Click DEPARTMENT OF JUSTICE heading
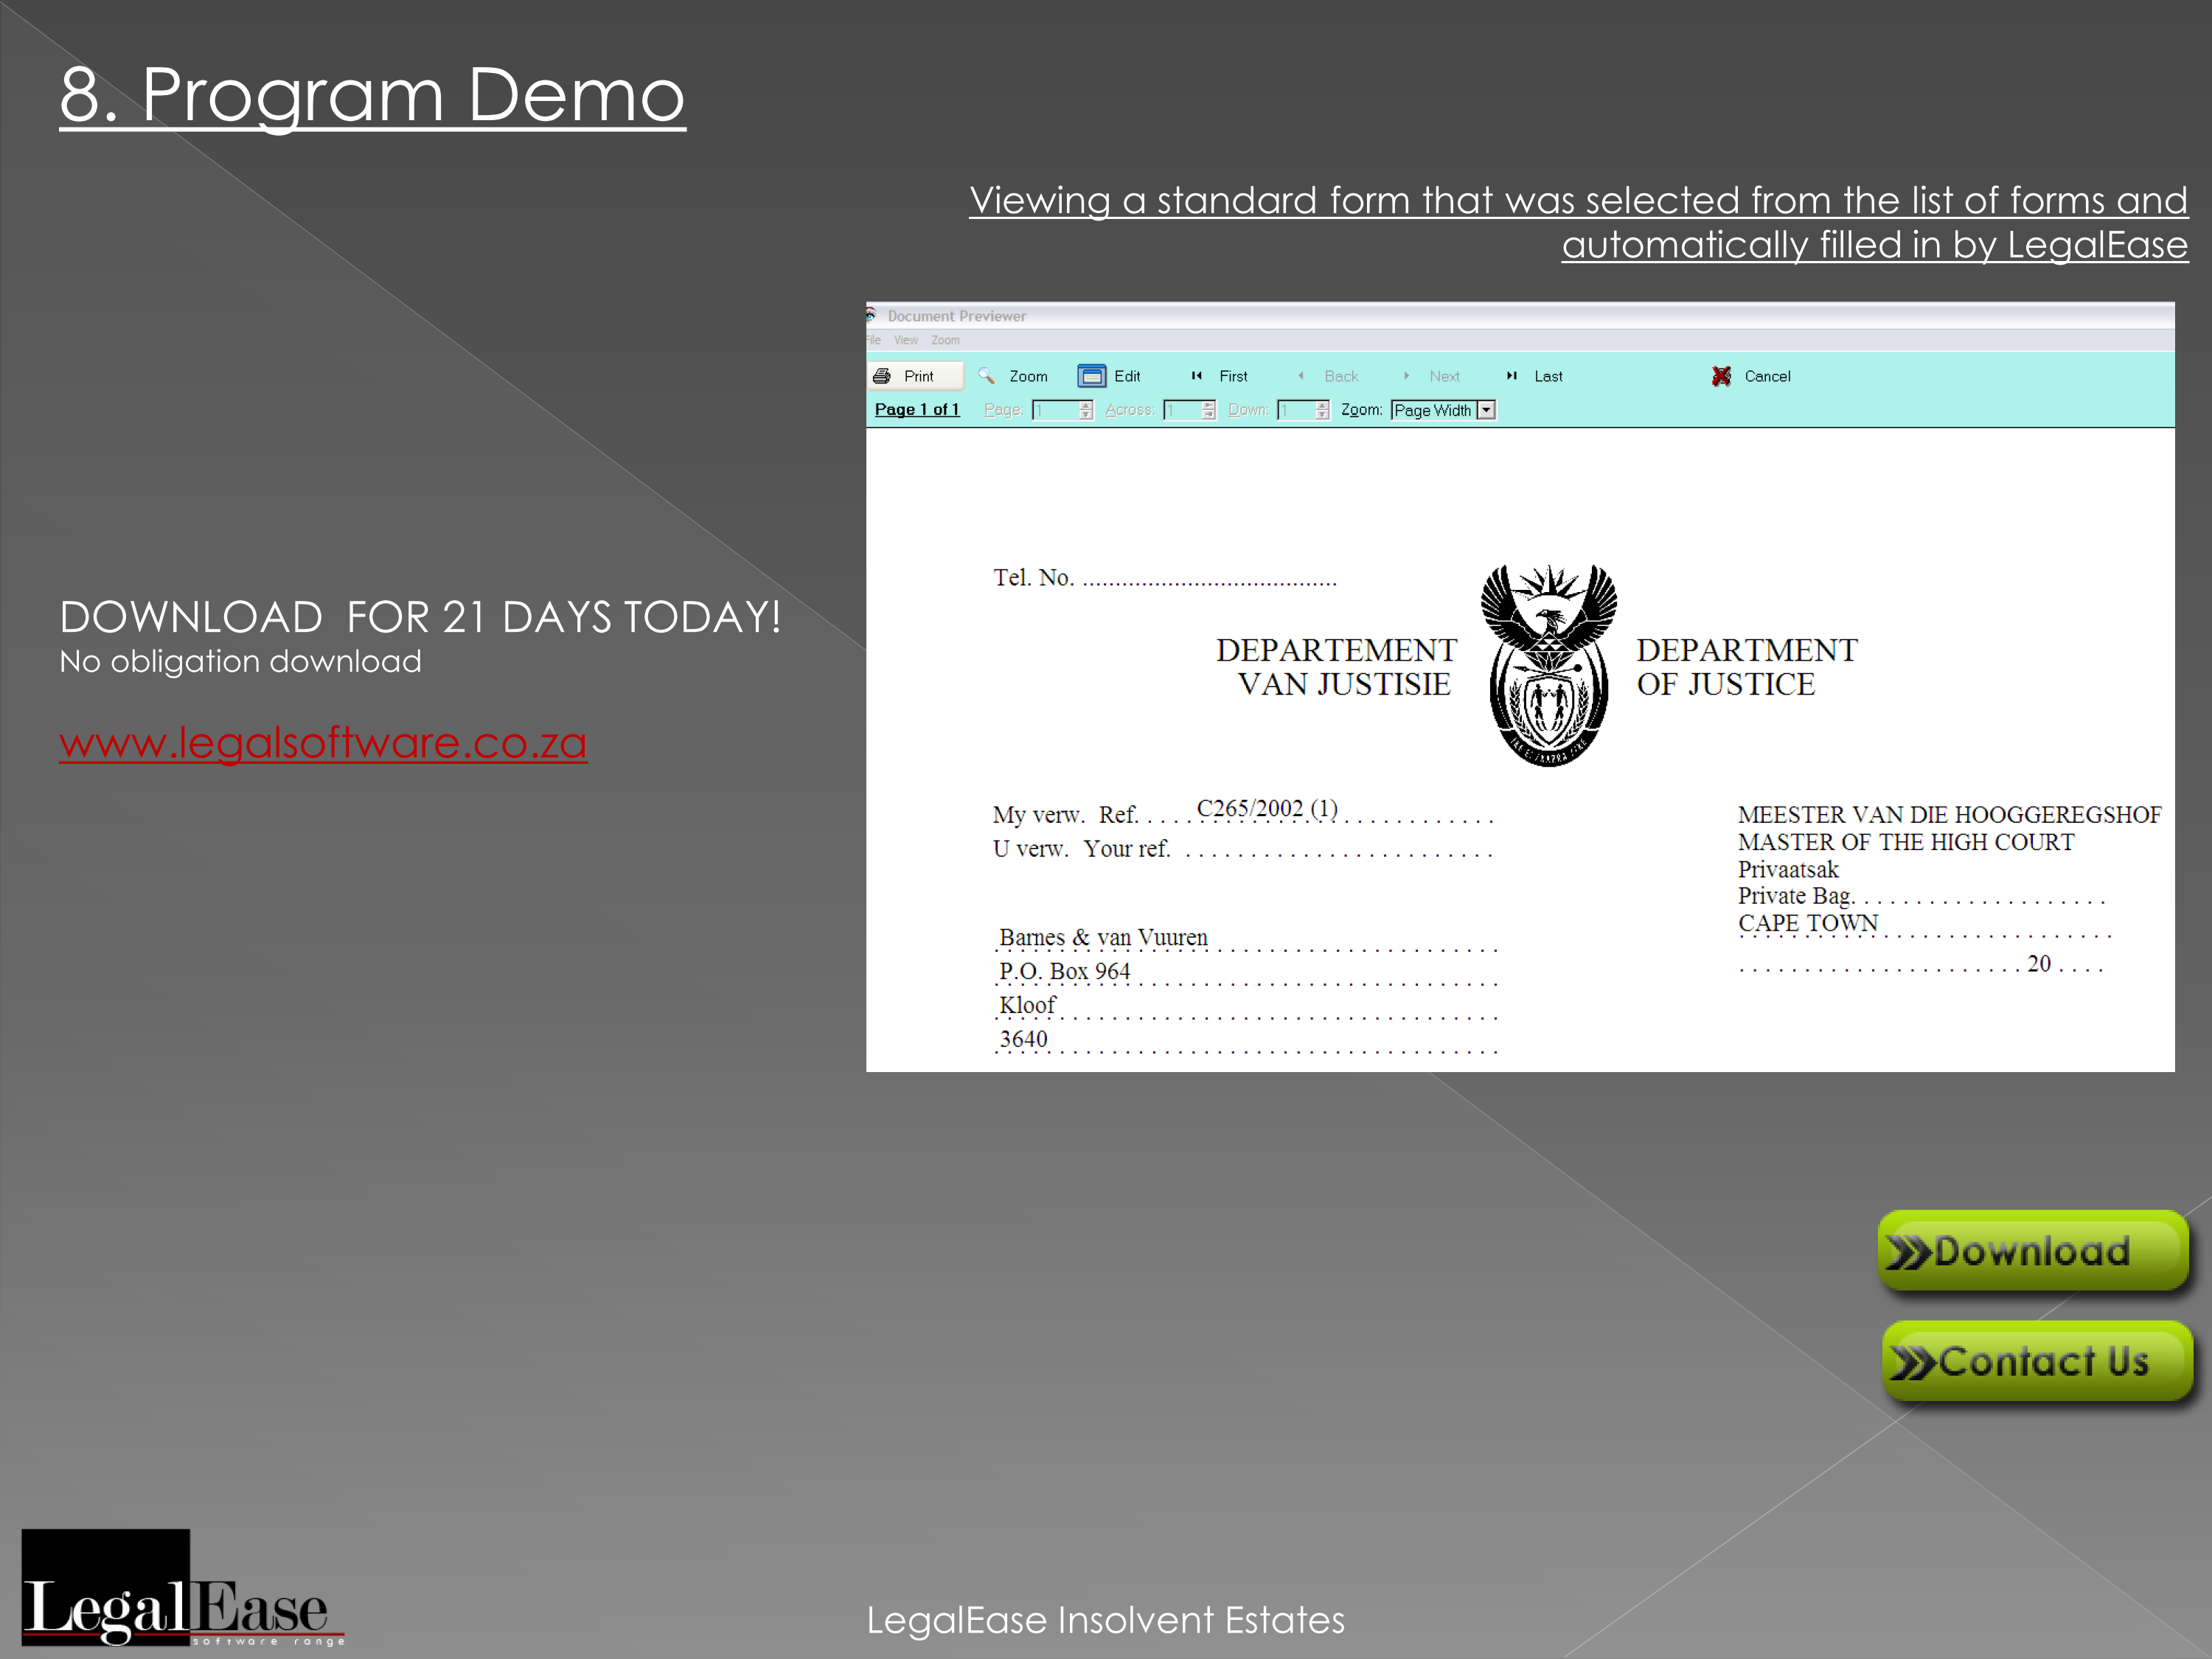The width and height of the screenshot is (2212, 1659). point(1747,667)
